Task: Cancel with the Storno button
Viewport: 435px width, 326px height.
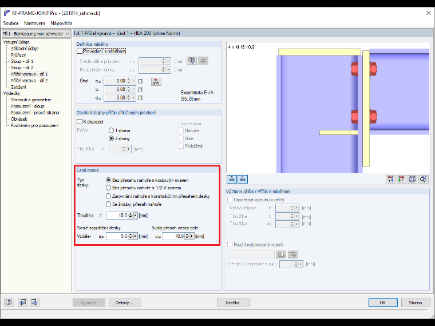Action: 416,303
